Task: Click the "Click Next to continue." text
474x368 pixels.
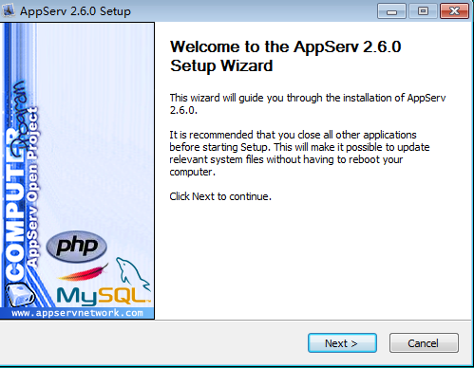Action: pyautogui.click(x=220, y=196)
